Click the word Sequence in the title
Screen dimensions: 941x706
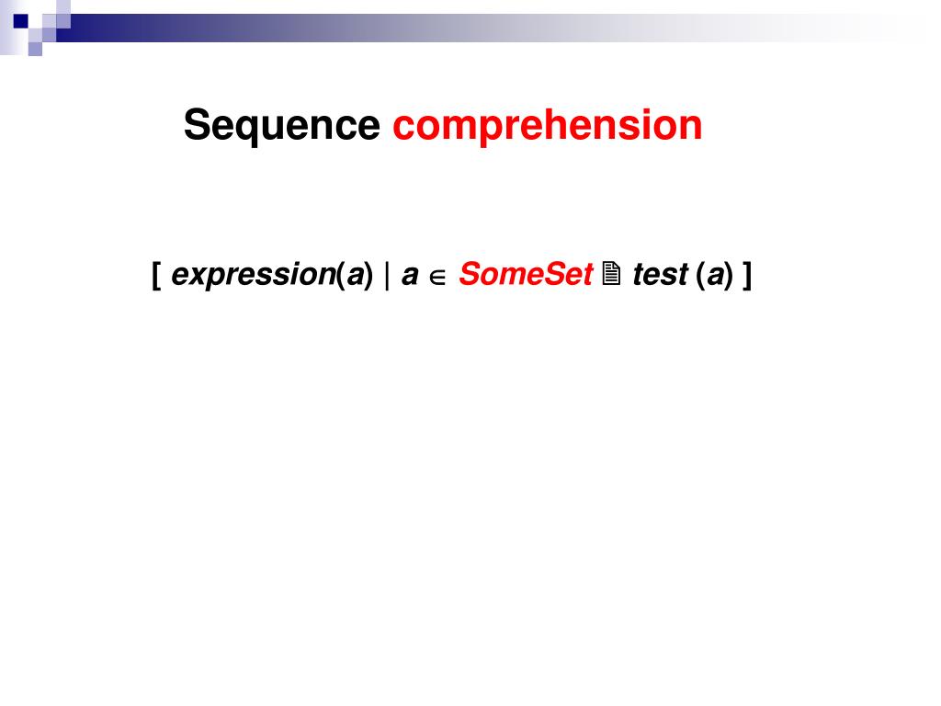tap(281, 126)
